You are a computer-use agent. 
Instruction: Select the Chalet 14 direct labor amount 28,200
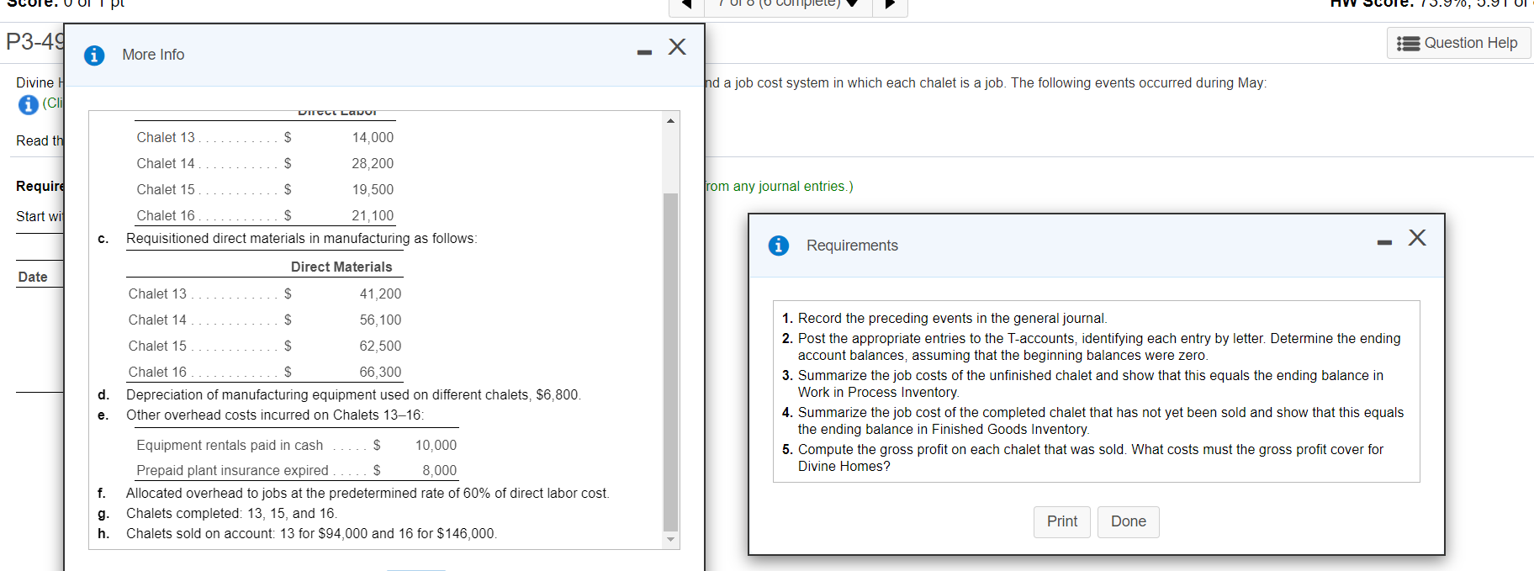pos(373,164)
